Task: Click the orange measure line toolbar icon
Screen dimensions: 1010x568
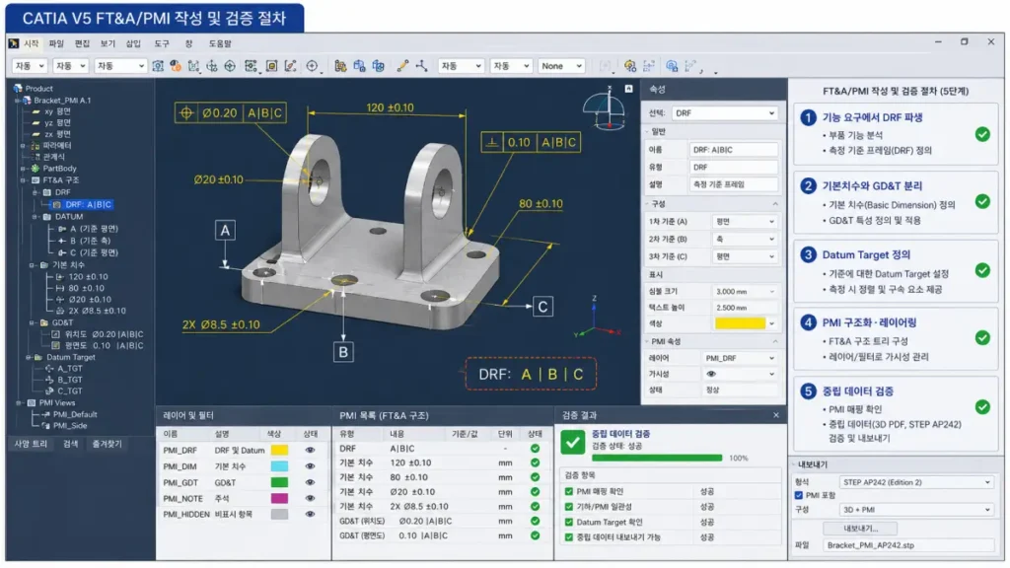Action: [x=402, y=66]
